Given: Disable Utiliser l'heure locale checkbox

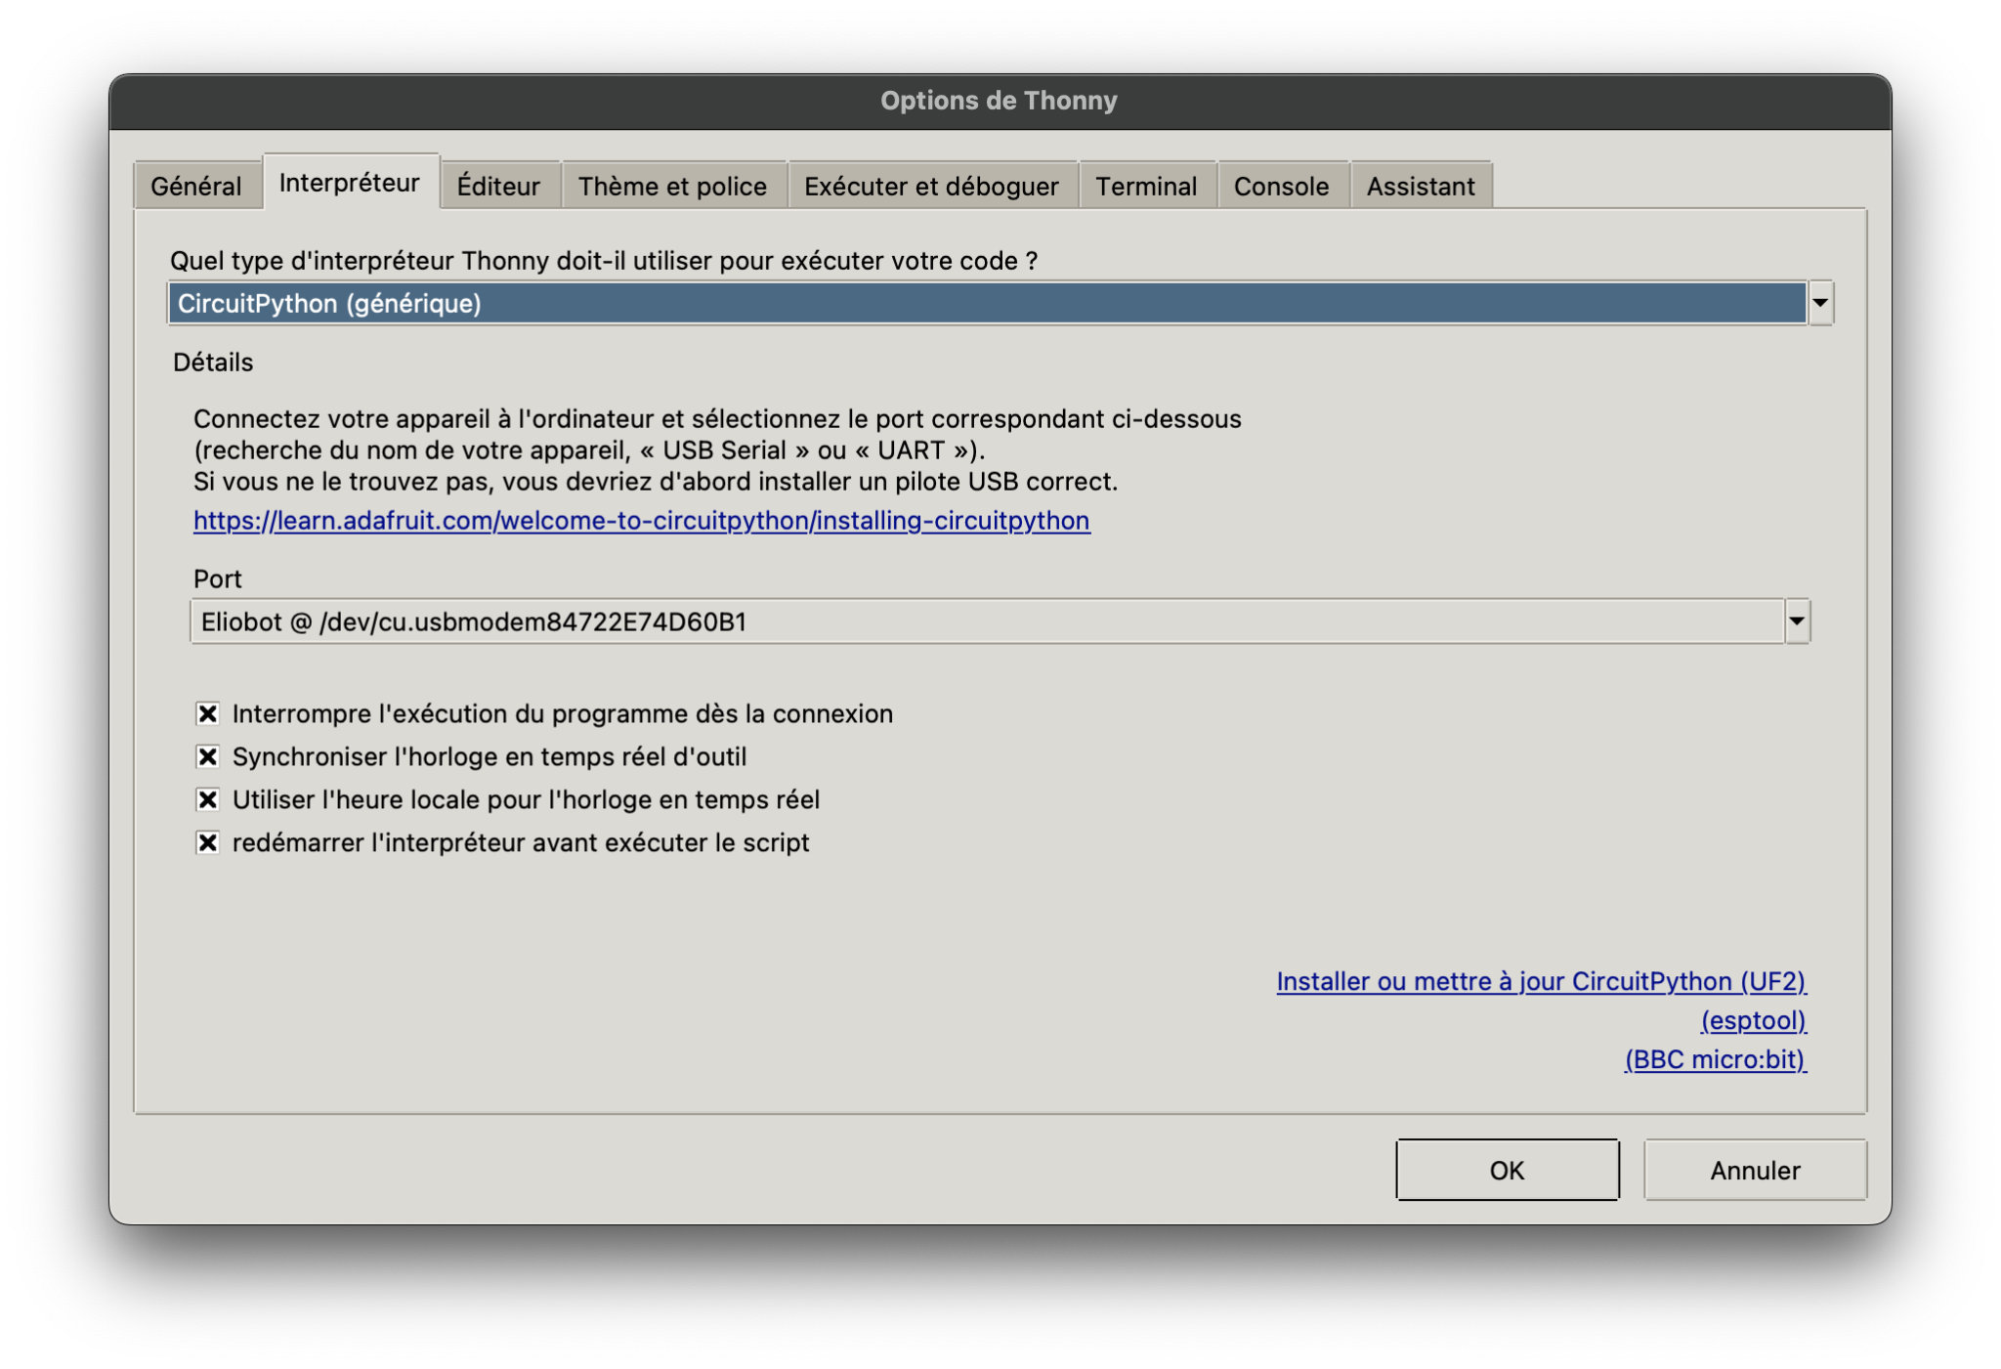Looking at the screenshot, I should pos(207,799).
